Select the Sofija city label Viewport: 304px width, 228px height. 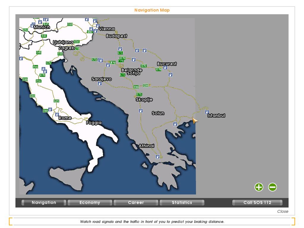pyautogui.click(x=133, y=73)
